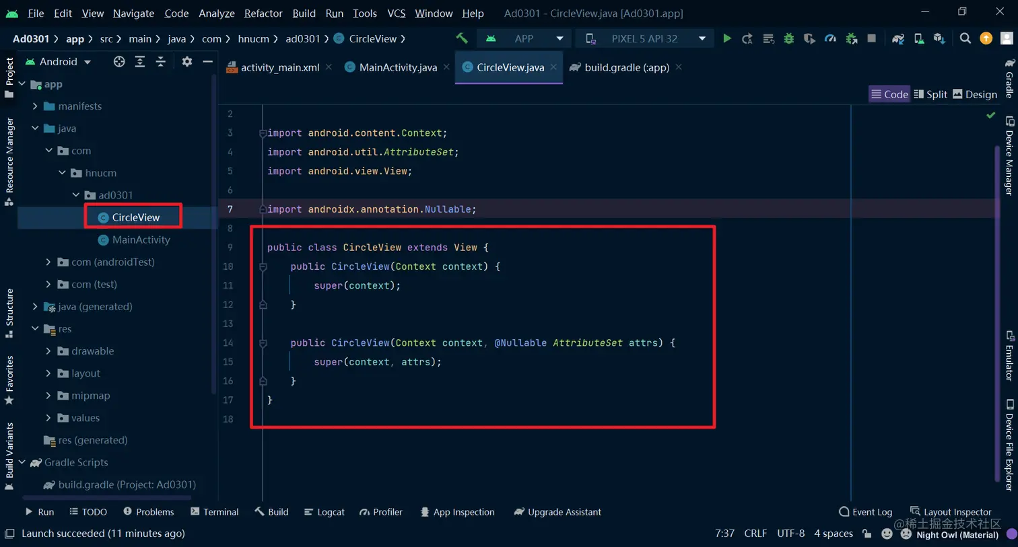The width and height of the screenshot is (1018, 547).
Task: Collapse the res folder
Action: (35, 328)
